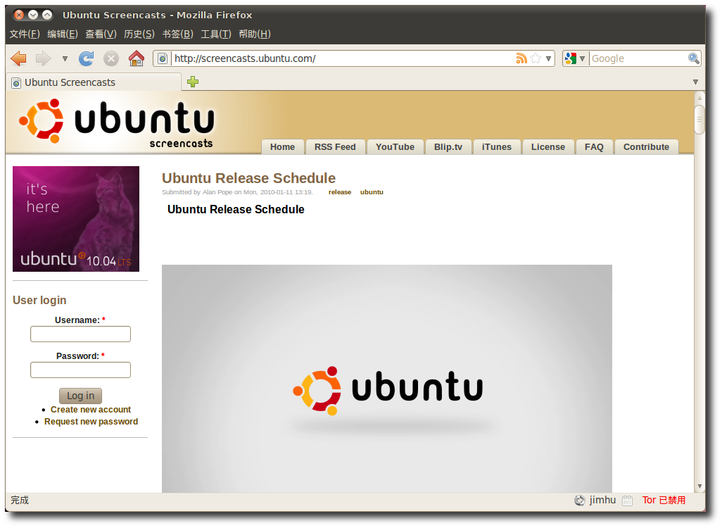Open the 文件(F) menu
The image size is (722, 528).
(x=25, y=34)
